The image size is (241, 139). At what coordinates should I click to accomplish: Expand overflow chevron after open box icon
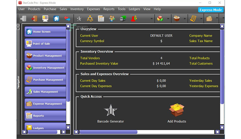click(185, 18)
